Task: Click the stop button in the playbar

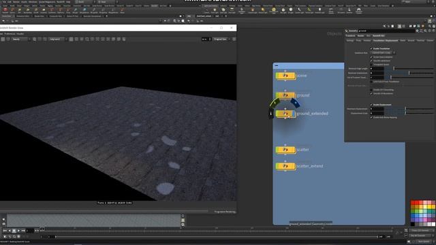Action: (x=14, y=231)
